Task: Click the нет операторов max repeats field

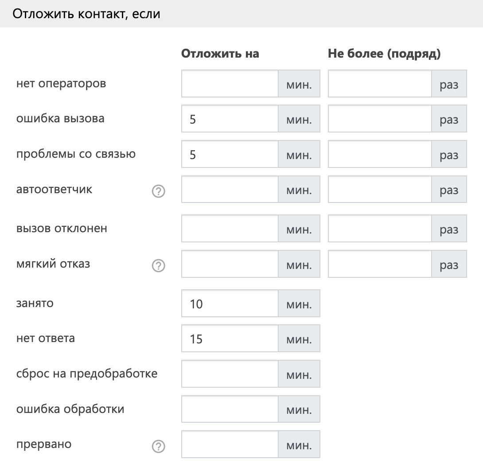Action: (380, 84)
